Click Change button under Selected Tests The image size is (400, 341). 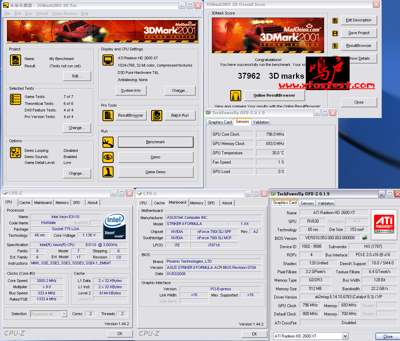(x=77, y=128)
